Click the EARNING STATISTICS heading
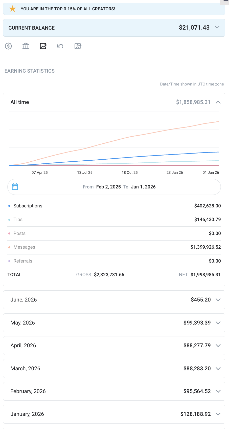The width and height of the screenshot is (229, 429). pos(30,71)
